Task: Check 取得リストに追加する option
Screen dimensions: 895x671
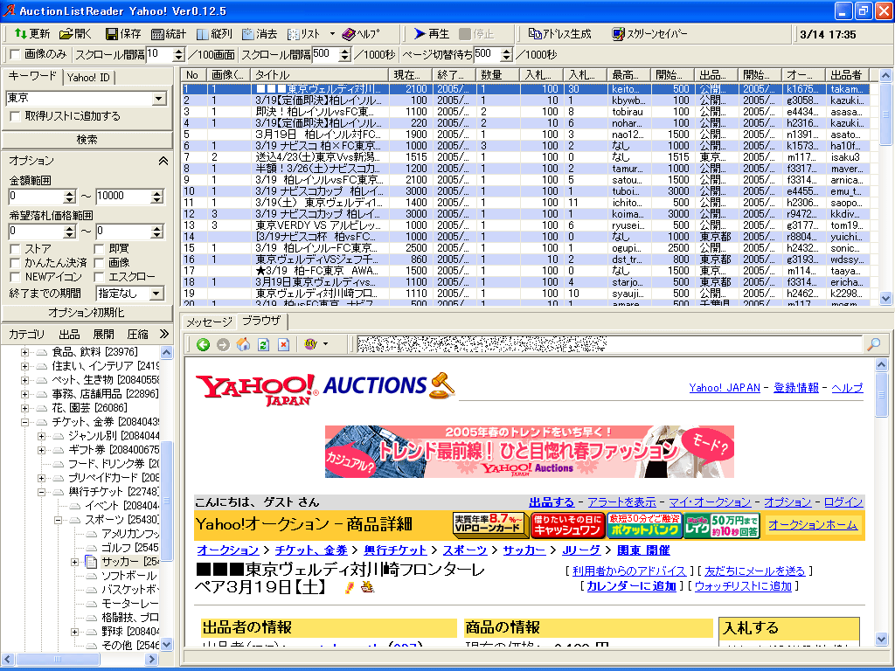Action: click(x=16, y=116)
